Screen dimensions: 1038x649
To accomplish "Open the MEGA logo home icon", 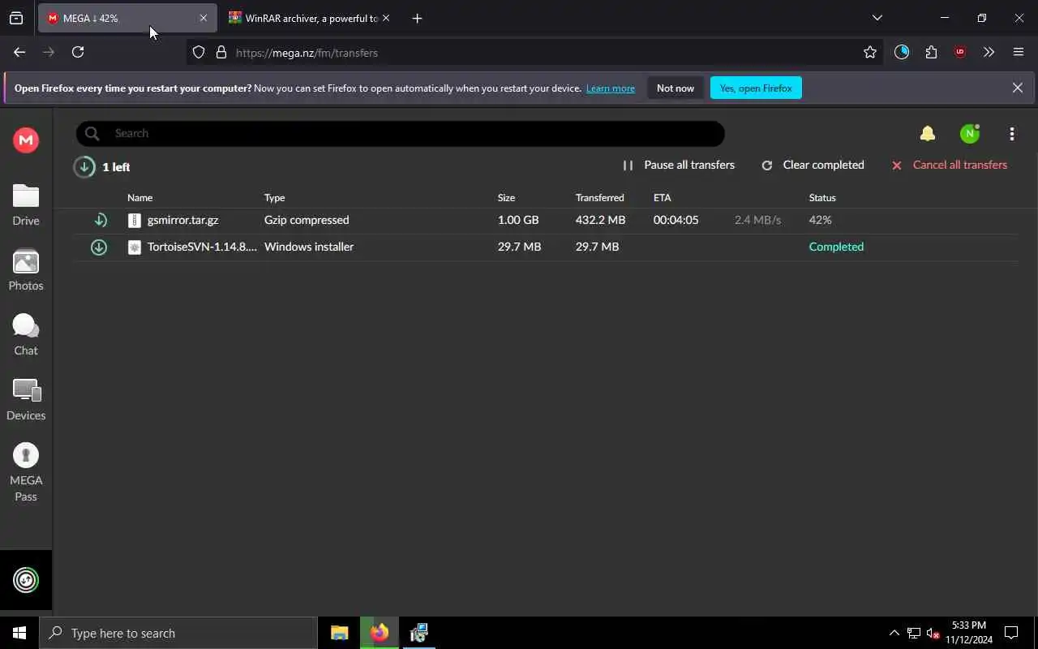I will point(26,140).
